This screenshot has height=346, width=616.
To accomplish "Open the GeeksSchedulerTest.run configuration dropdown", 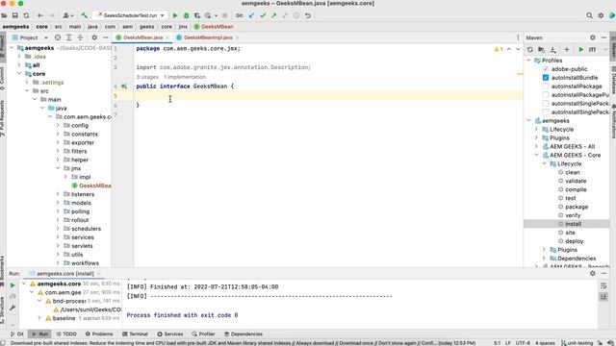I will point(131,15).
